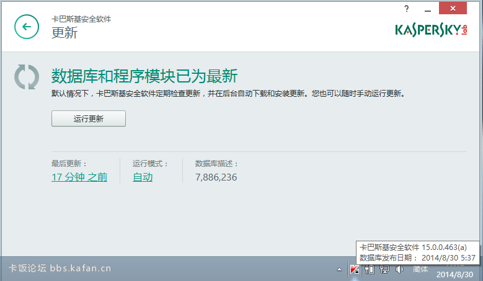Open the 自动 run mode link
483x281 pixels.
coord(143,177)
